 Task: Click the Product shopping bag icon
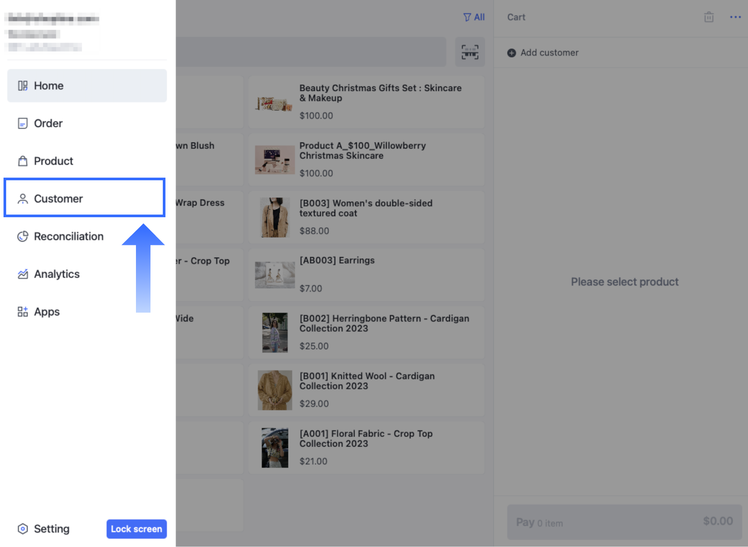(x=22, y=161)
